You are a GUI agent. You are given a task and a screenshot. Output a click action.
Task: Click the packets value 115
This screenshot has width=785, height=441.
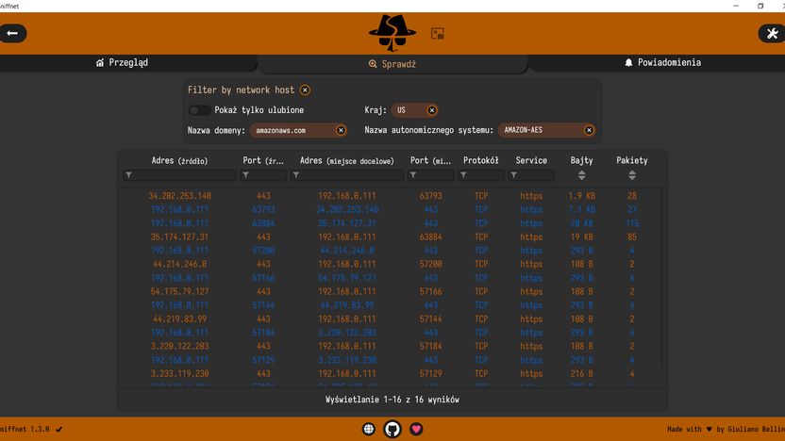[x=632, y=223]
